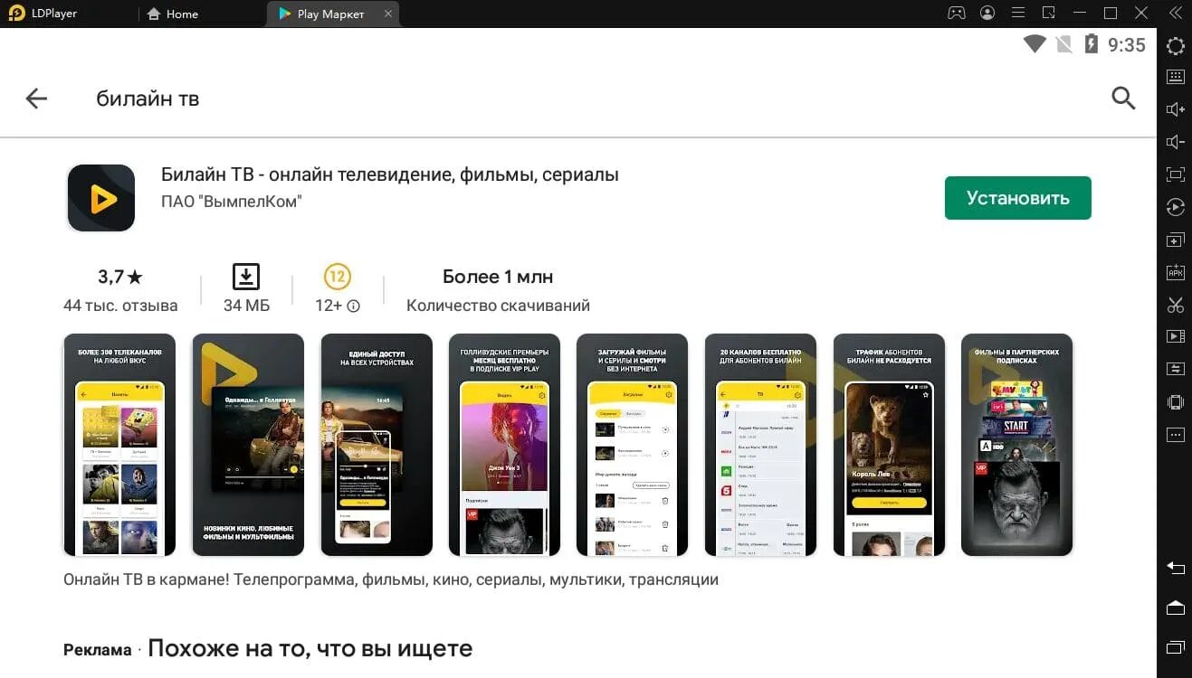Image resolution: width=1192 pixels, height=678 pixels.
Task: Click the battery charging status icon
Action: click(x=1091, y=44)
